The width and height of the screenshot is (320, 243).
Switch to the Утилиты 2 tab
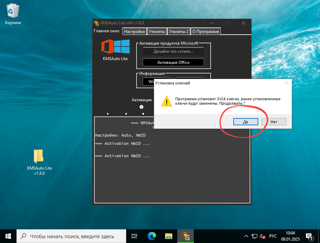(x=179, y=32)
